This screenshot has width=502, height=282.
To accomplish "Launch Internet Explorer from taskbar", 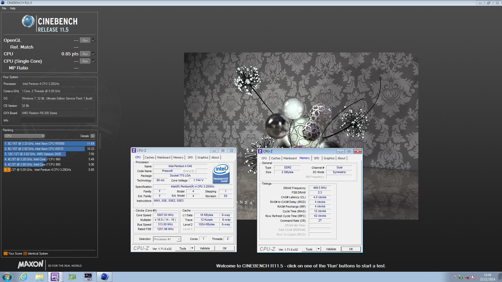I will pyautogui.click(x=24, y=277).
